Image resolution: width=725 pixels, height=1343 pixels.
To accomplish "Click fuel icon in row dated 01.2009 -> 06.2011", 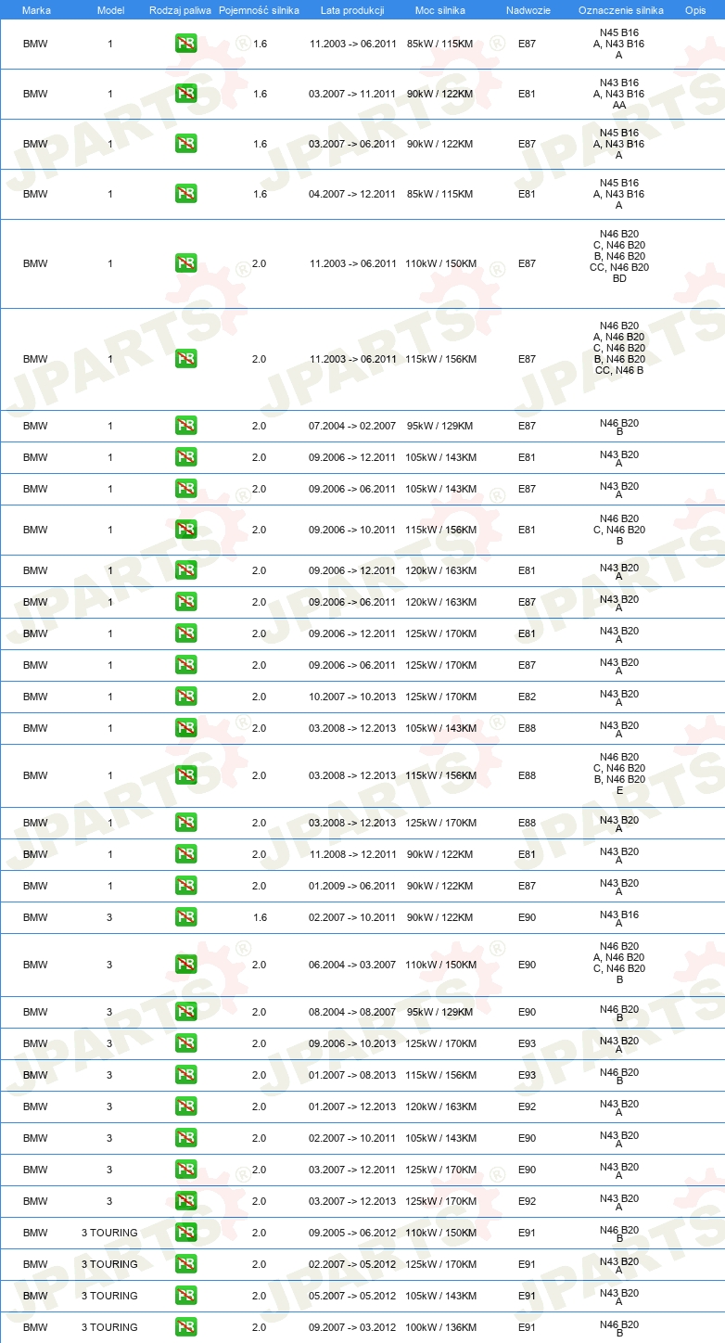I will (x=185, y=886).
